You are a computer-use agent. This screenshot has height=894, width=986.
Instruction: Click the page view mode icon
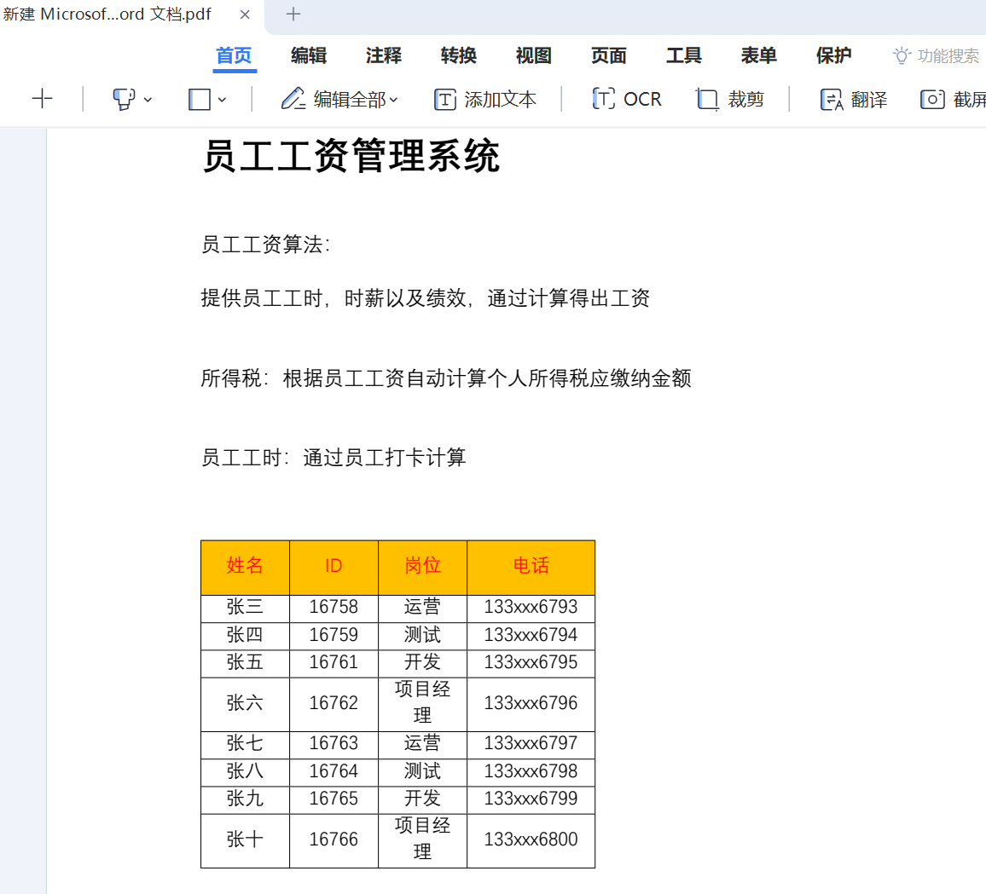tap(197, 99)
